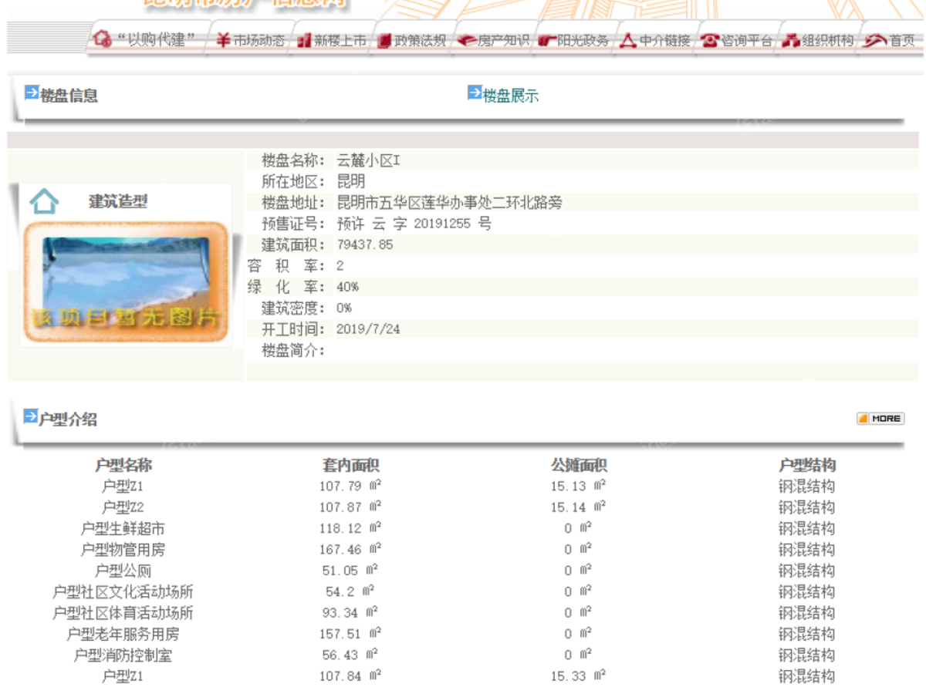Click the icon beside 房产知识
The image size is (926, 694).
click(x=466, y=41)
